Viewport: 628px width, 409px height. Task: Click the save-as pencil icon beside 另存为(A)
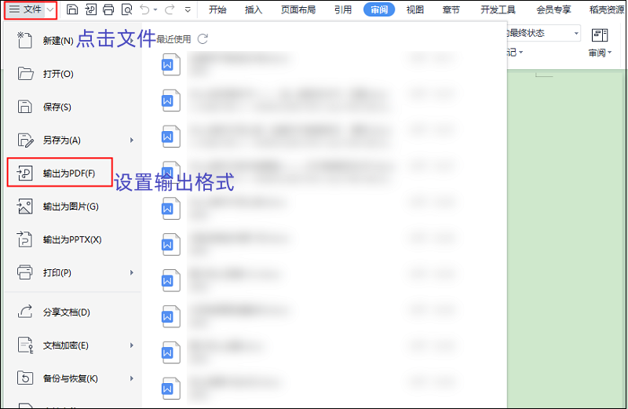click(x=25, y=141)
